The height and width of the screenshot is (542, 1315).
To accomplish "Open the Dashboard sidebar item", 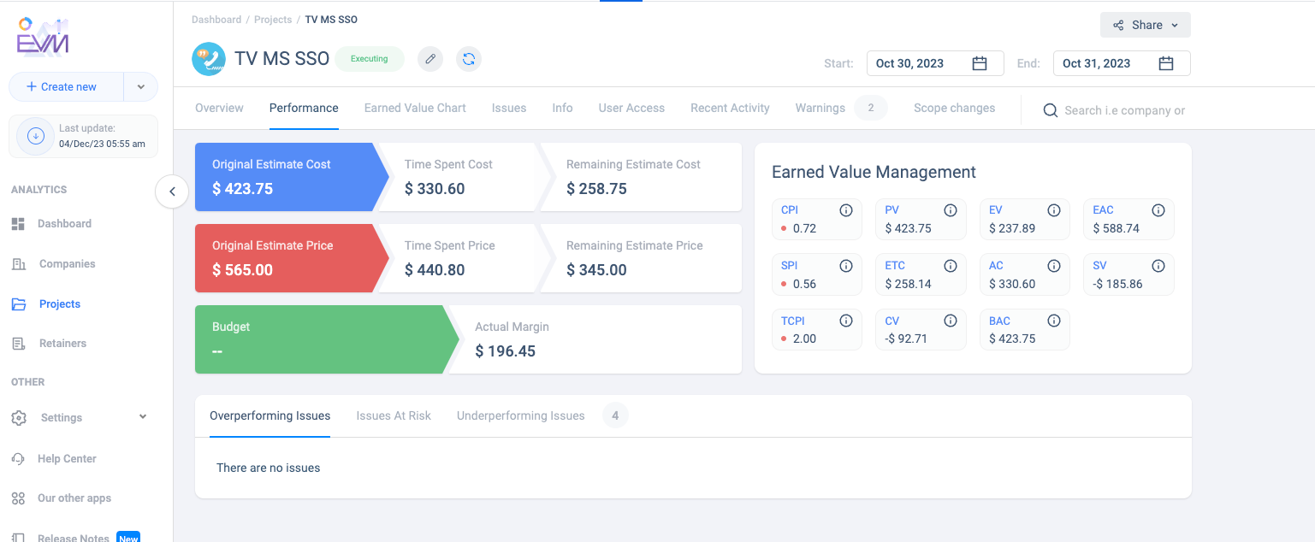I will click(x=64, y=224).
